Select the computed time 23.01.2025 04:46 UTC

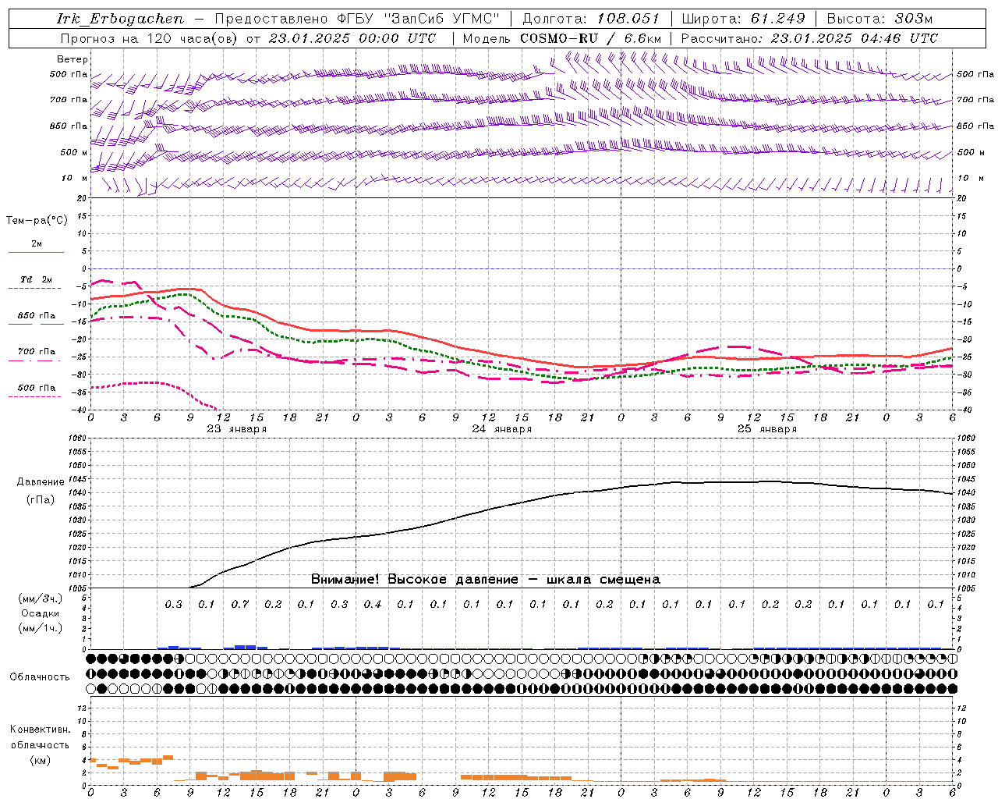[x=855, y=38]
